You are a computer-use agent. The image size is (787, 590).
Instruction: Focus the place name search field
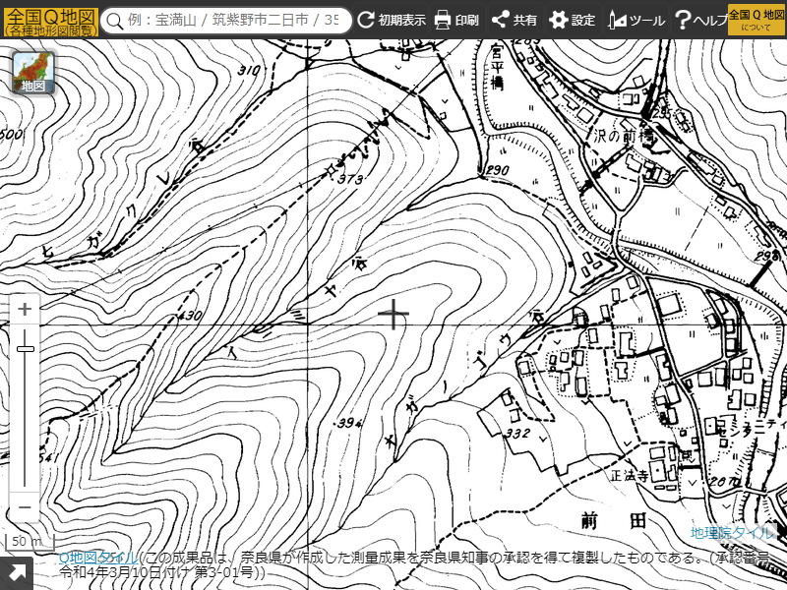pyautogui.click(x=236, y=21)
